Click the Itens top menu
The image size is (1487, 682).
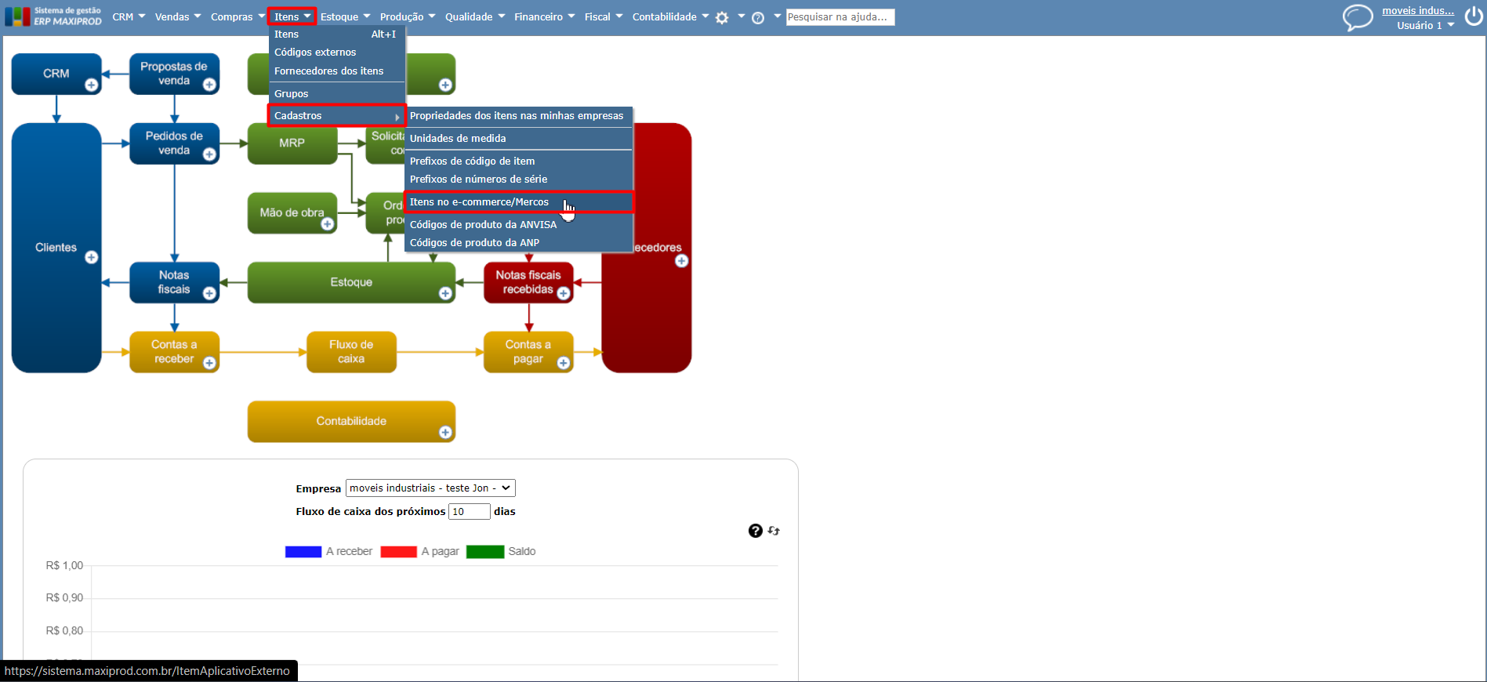pos(292,16)
